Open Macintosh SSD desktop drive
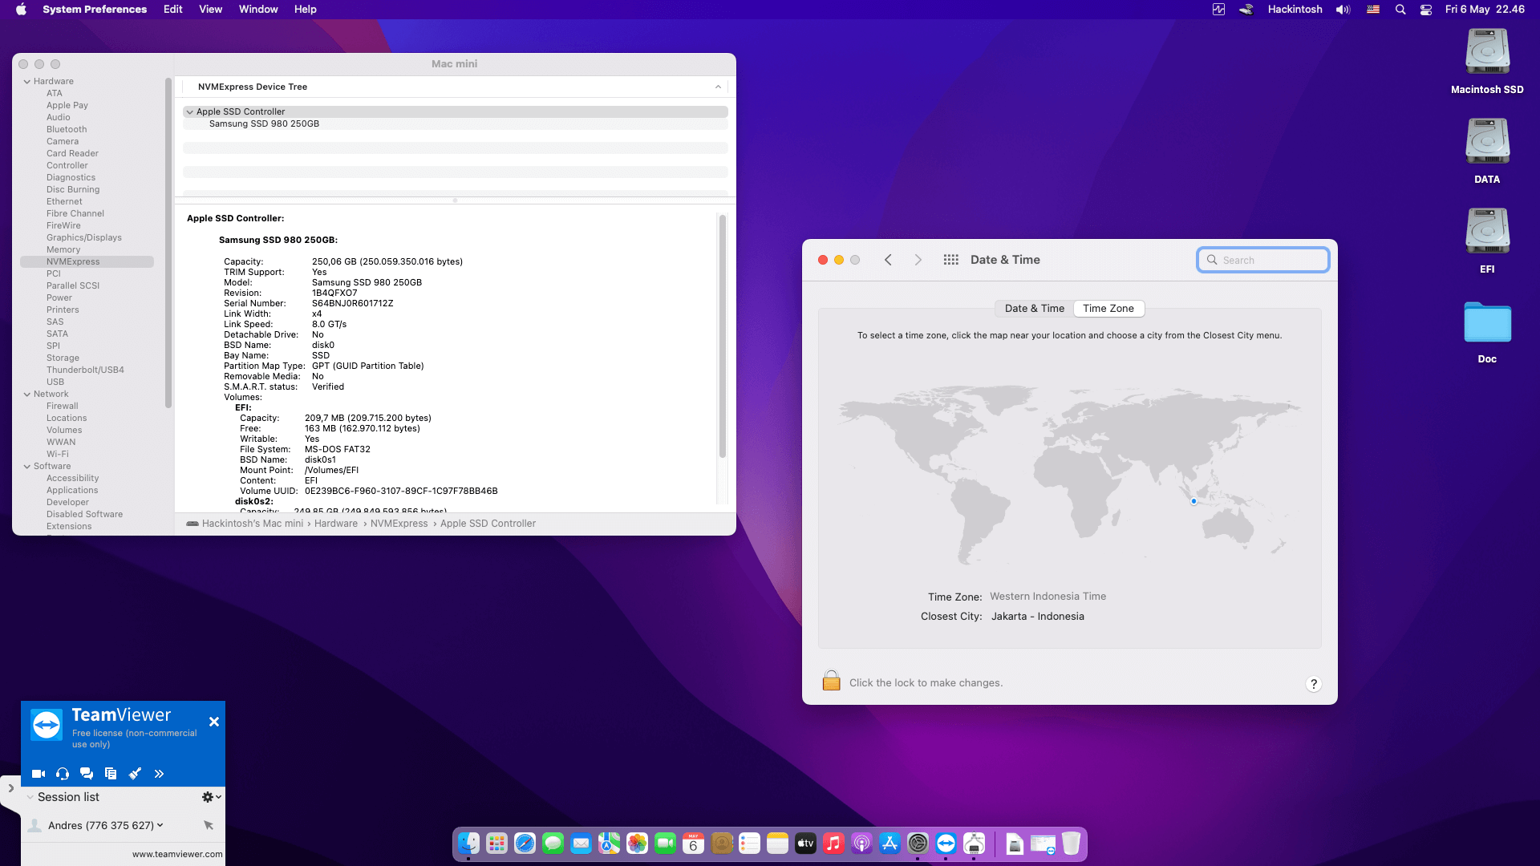 1487,52
